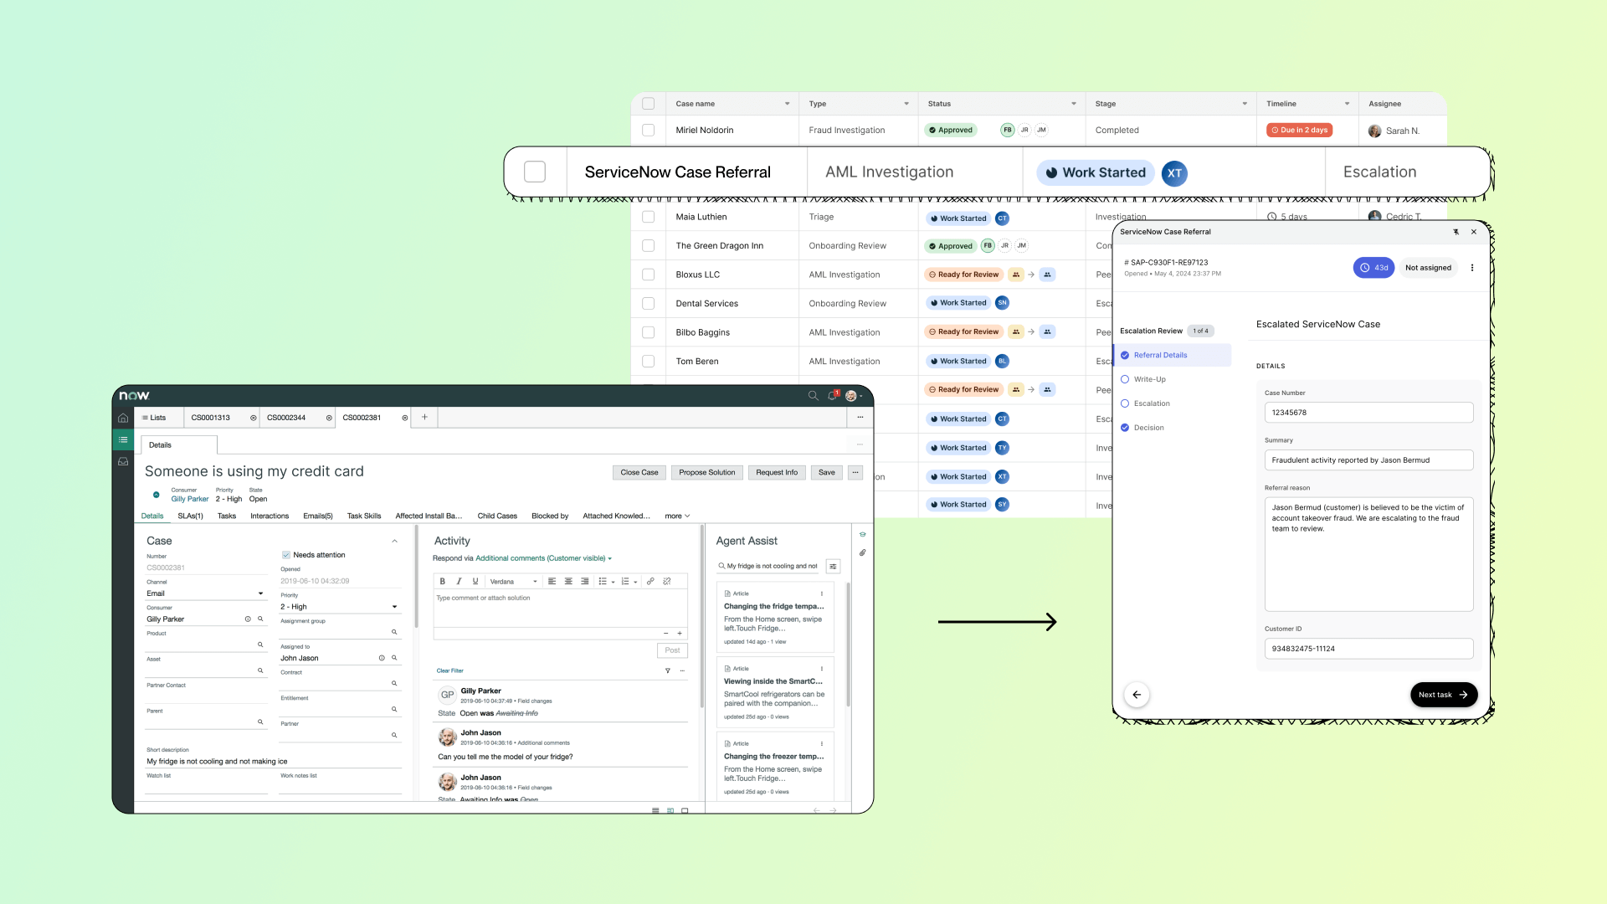Open the Channel Email dropdown
The height and width of the screenshot is (904, 1607).
(x=206, y=593)
